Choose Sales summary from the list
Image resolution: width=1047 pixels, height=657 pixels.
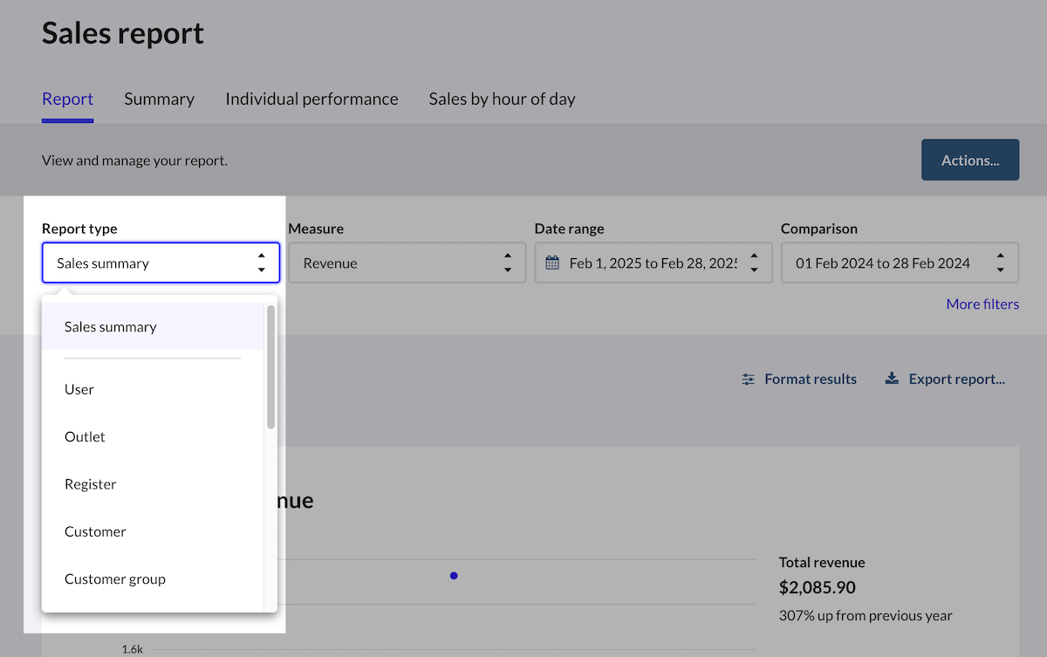pyautogui.click(x=111, y=327)
